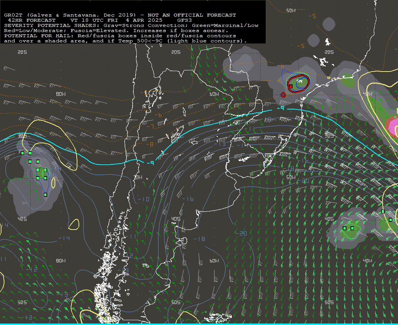The width and height of the screenshot is (398, 325).
Task: Click the center "40S" latitude label
Action: 176,219
